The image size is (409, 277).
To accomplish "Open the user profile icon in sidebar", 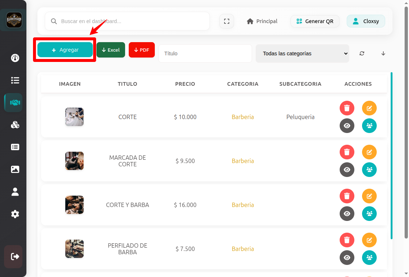I will tap(15, 192).
